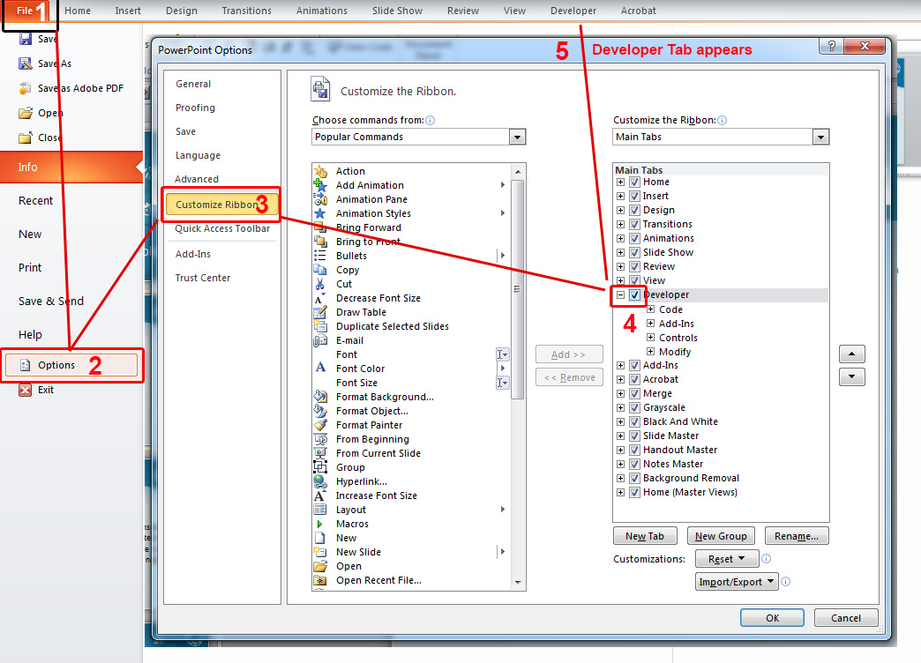The height and width of the screenshot is (663, 921).
Task: Select Customize Ribbon in options sidebar
Action: (221, 205)
